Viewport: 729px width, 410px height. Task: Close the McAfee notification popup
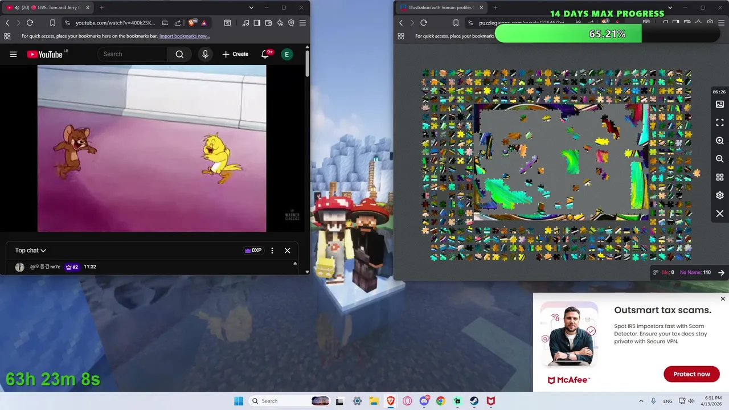[723, 299]
